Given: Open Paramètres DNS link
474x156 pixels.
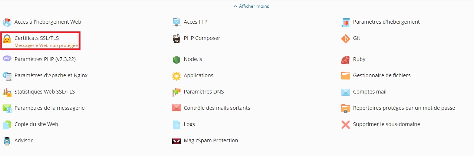Looking at the screenshot, I should pos(204,92).
